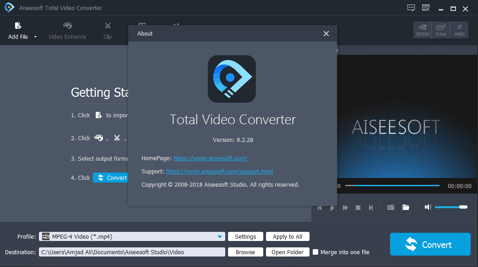
Task: Play the preview video
Action: (x=332, y=207)
